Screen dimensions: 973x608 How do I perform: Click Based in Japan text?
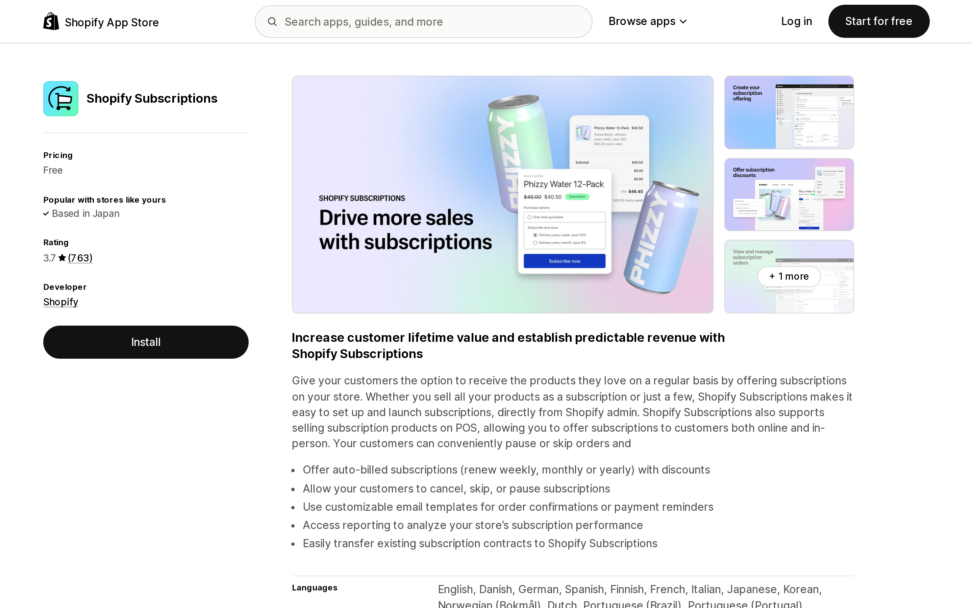pyautogui.click(x=85, y=213)
